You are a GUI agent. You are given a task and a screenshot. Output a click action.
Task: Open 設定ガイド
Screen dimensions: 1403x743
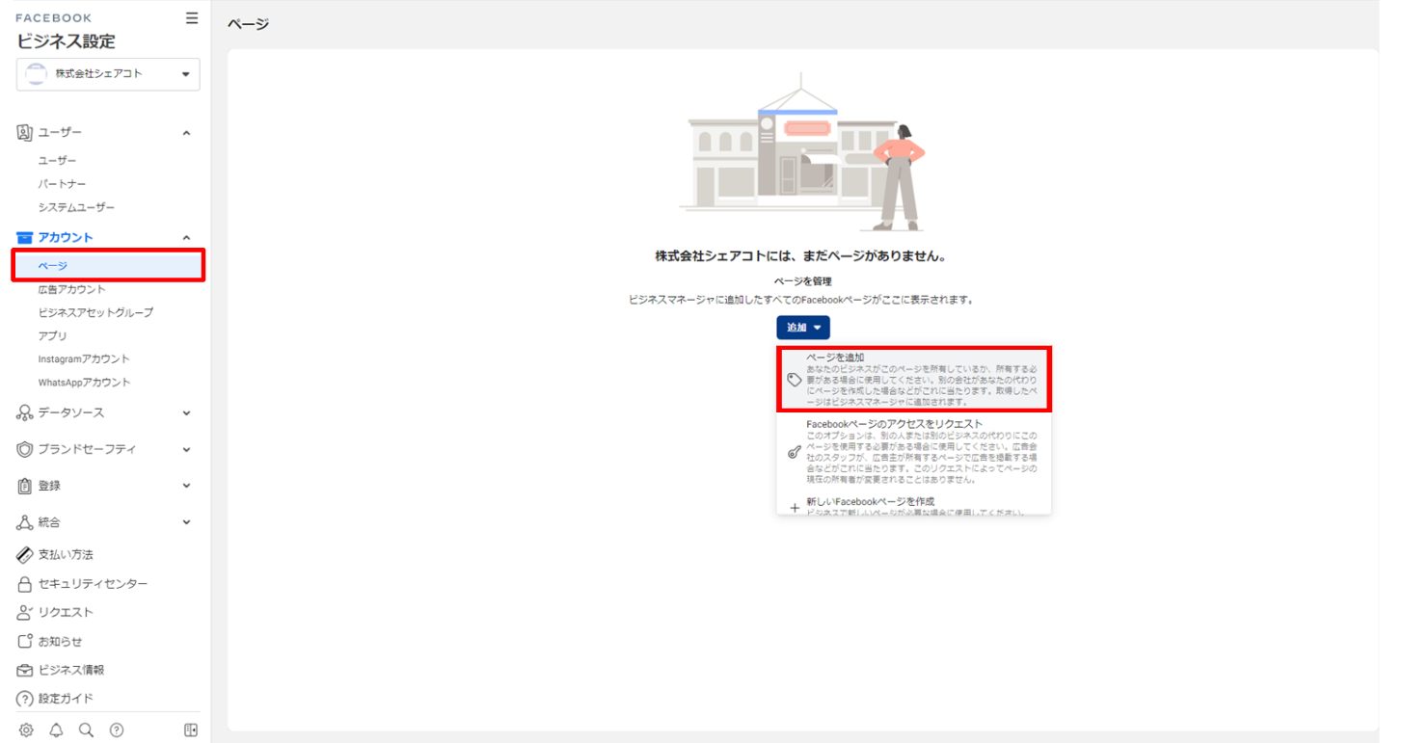(x=66, y=699)
